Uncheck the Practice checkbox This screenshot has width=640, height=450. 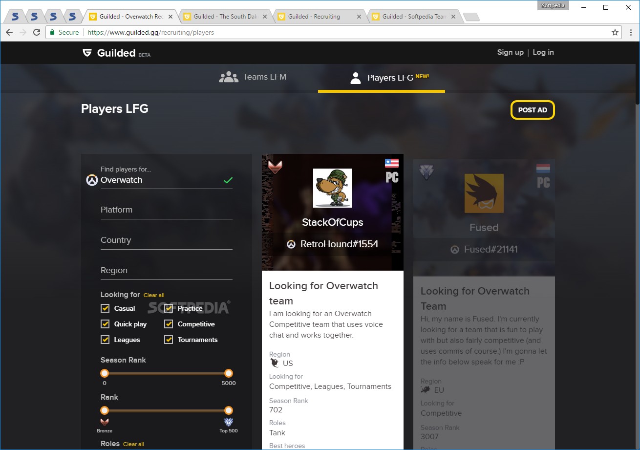(x=169, y=308)
